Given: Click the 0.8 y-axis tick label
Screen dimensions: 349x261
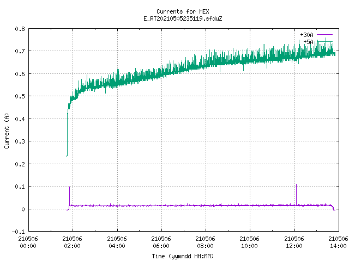Looking at the screenshot, I should coord(20,29).
